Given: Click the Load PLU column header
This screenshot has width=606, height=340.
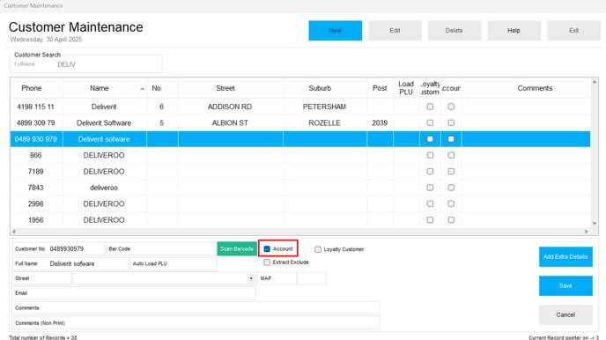Looking at the screenshot, I should pos(406,88).
